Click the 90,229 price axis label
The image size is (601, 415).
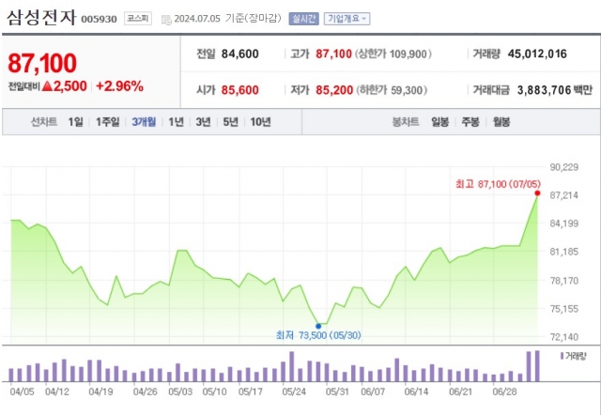(563, 167)
